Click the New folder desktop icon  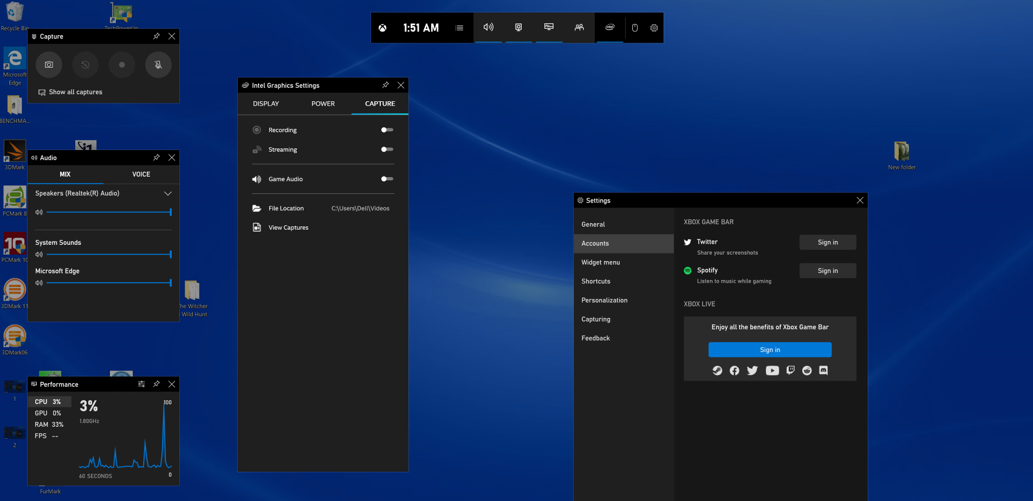point(902,155)
